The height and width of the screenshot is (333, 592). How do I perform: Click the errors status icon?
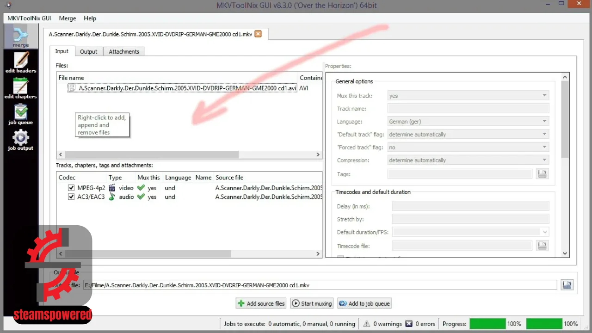pos(409,324)
